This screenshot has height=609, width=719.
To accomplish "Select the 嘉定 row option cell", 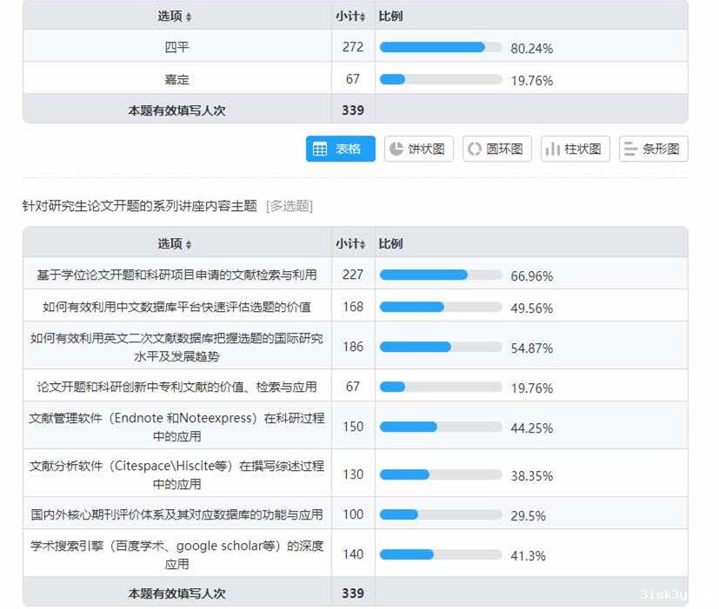I will coord(176,79).
